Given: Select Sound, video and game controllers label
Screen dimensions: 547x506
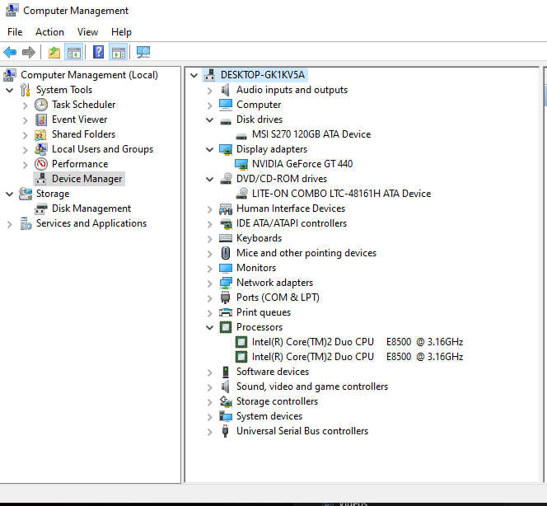Looking at the screenshot, I should 312,387.
